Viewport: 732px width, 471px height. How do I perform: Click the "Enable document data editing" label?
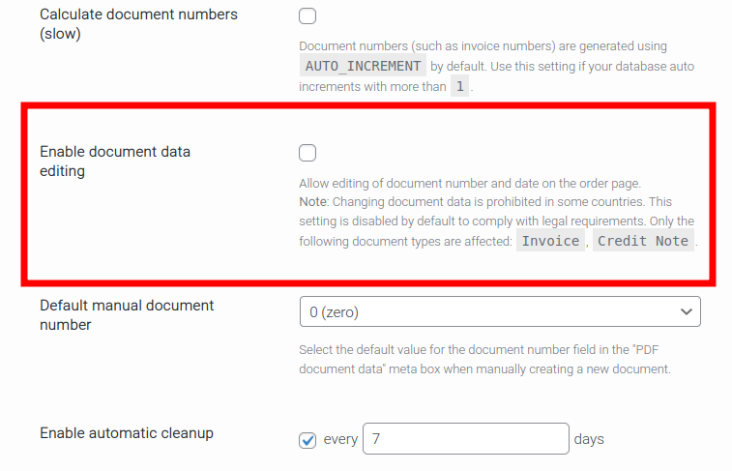click(114, 162)
